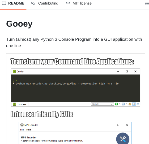
Task: Click the 'Into user friendly GUIs' caption
Action: [42, 114]
